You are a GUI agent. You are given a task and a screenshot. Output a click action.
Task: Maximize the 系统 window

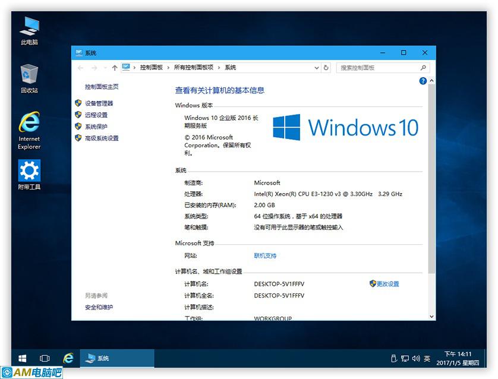point(404,53)
